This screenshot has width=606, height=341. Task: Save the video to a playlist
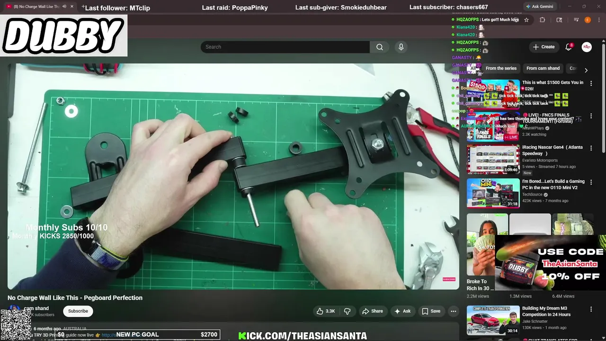click(x=431, y=311)
